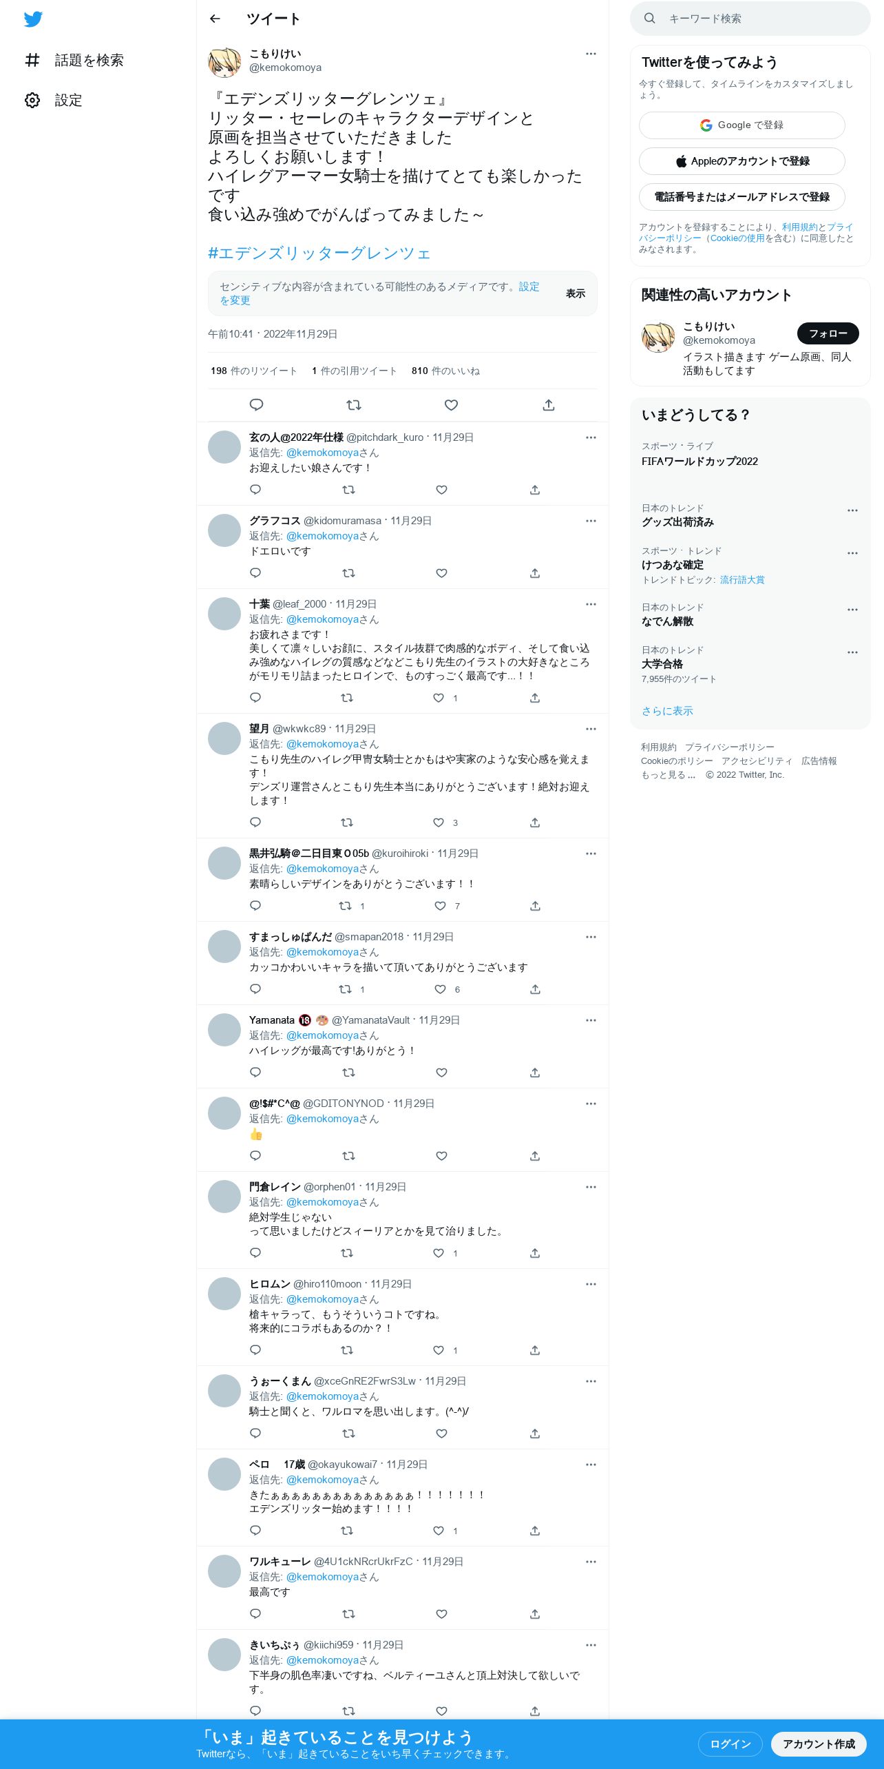Go back using the arrow icon
Image resolution: width=884 pixels, height=1769 pixels.
215,19
